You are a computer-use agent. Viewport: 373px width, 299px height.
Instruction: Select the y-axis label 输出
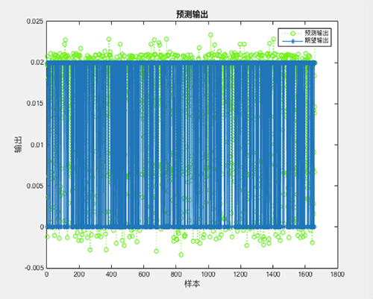(18, 145)
